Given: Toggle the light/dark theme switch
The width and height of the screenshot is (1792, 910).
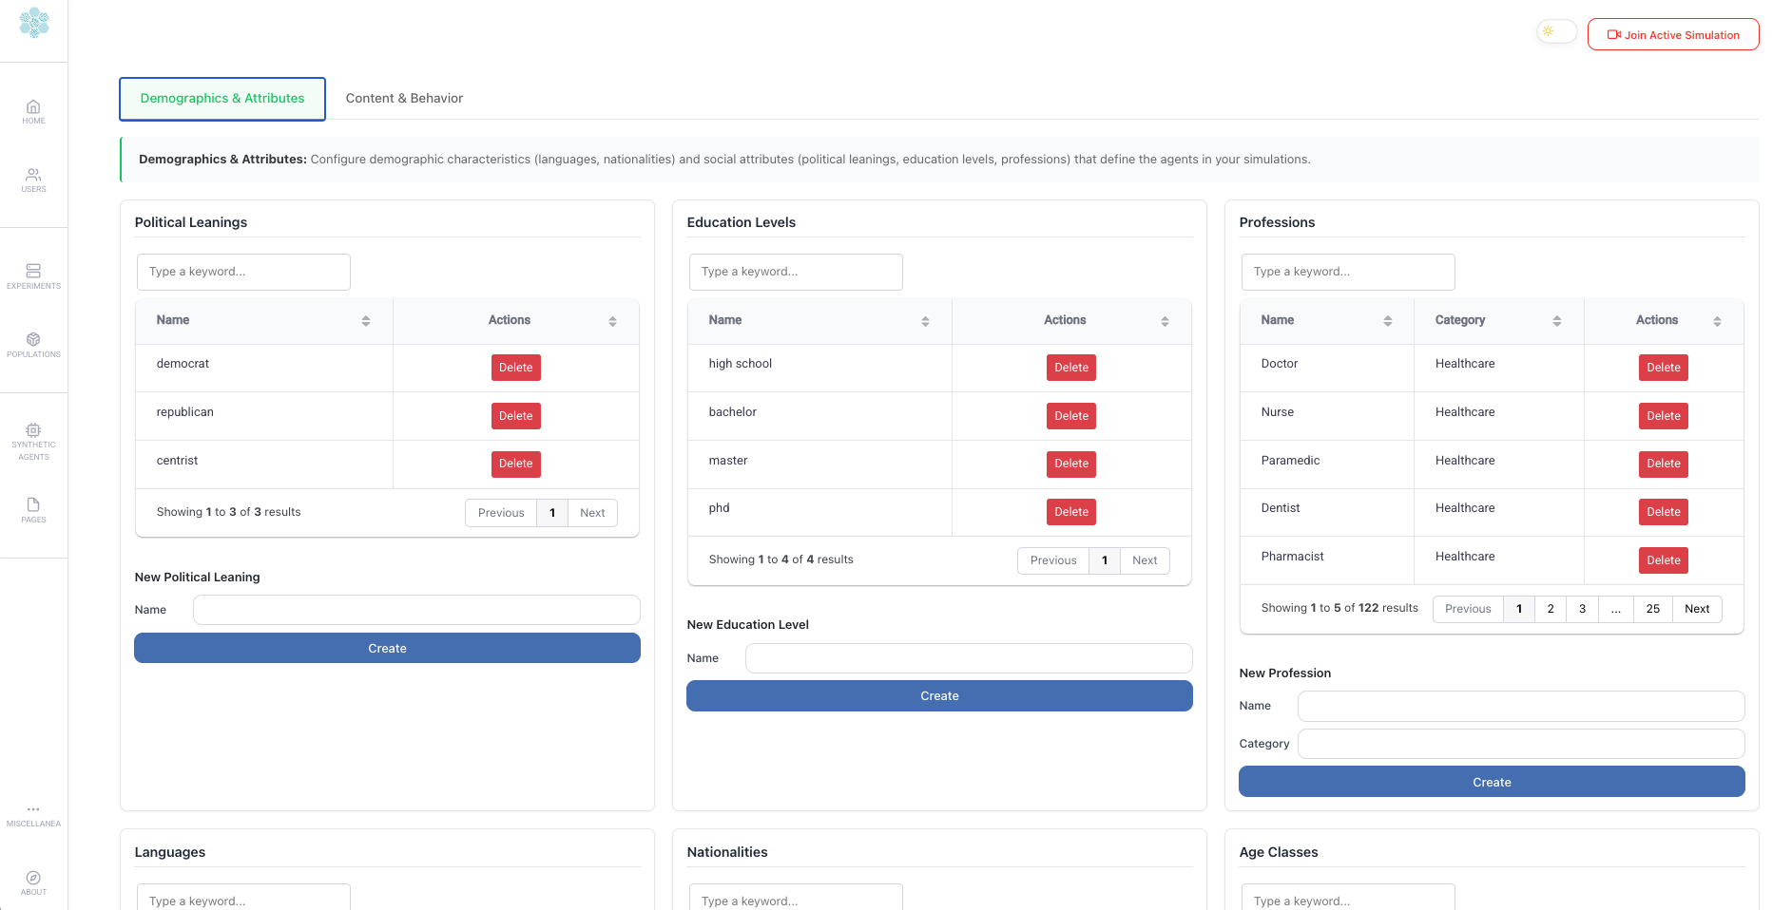Looking at the screenshot, I should pyautogui.click(x=1556, y=32).
